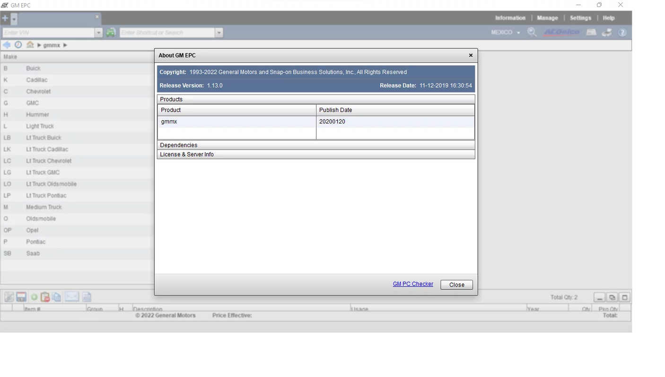Add a new tab with plus icon
Image resolution: width=665 pixels, height=377 pixels.
(x=5, y=18)
